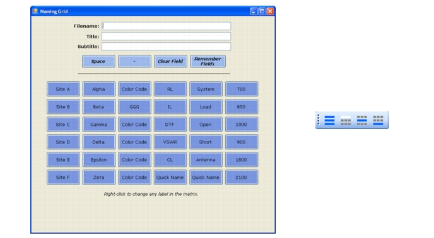Click the Antenna button
434x238 pixels.
(x=206, y=160)
